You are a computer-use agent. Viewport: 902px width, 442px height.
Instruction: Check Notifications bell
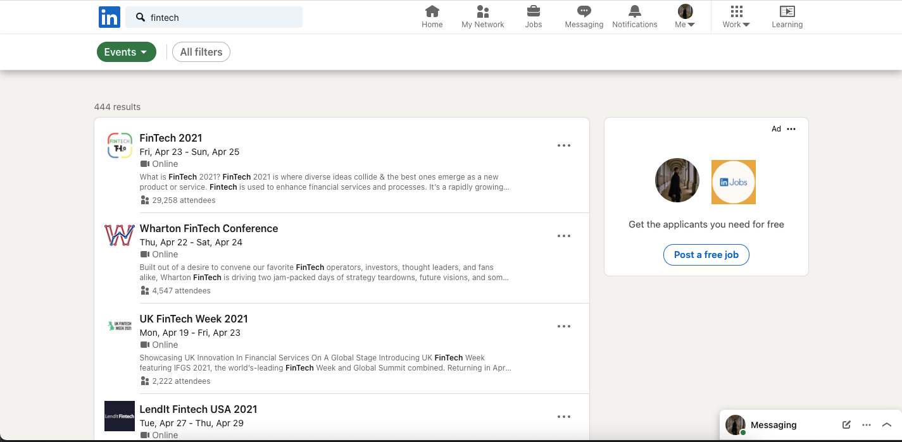pyautogui.click(x=634, y=17)
